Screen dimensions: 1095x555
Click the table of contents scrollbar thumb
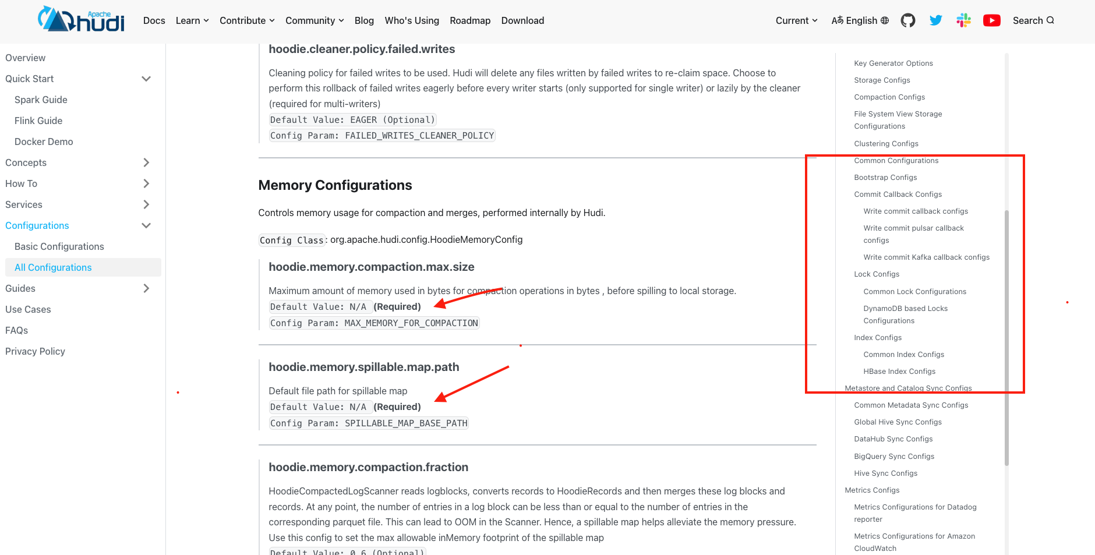(x=1006, y=338)
